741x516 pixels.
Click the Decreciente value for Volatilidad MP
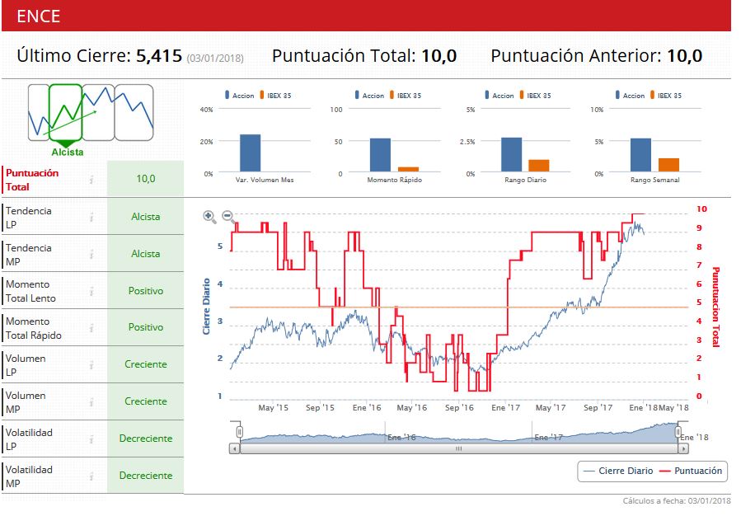tap(146, 476)
